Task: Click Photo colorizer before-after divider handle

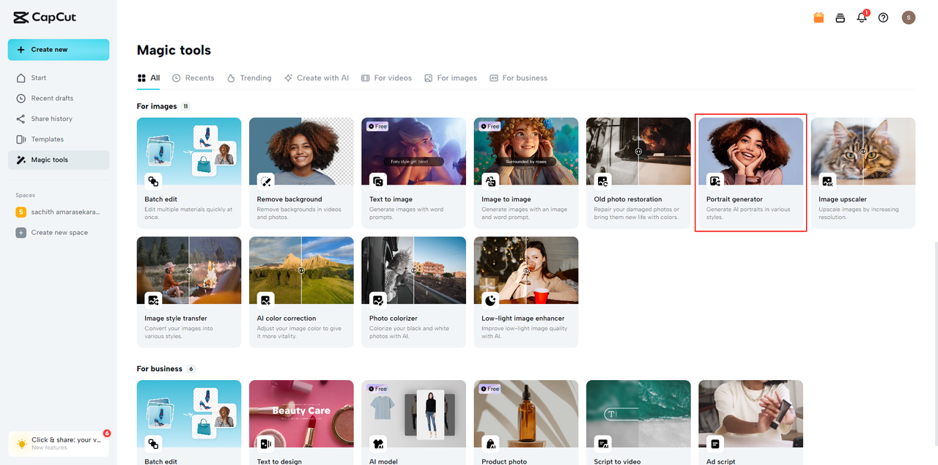Action: pos(413,270)
